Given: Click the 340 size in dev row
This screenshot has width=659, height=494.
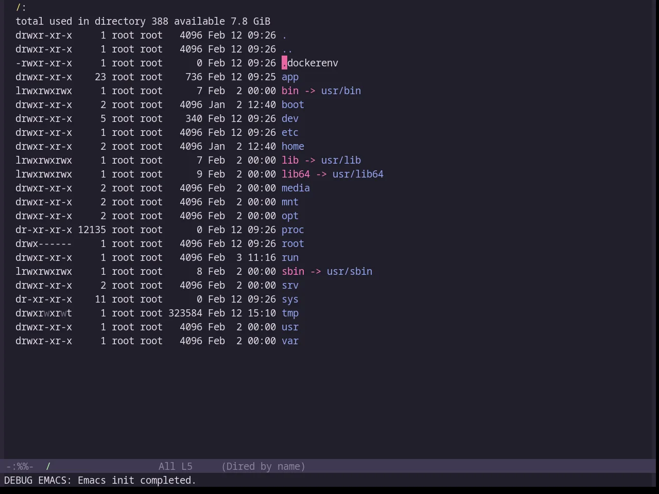Looking at the screenshot, I should [x=194, y=119].
